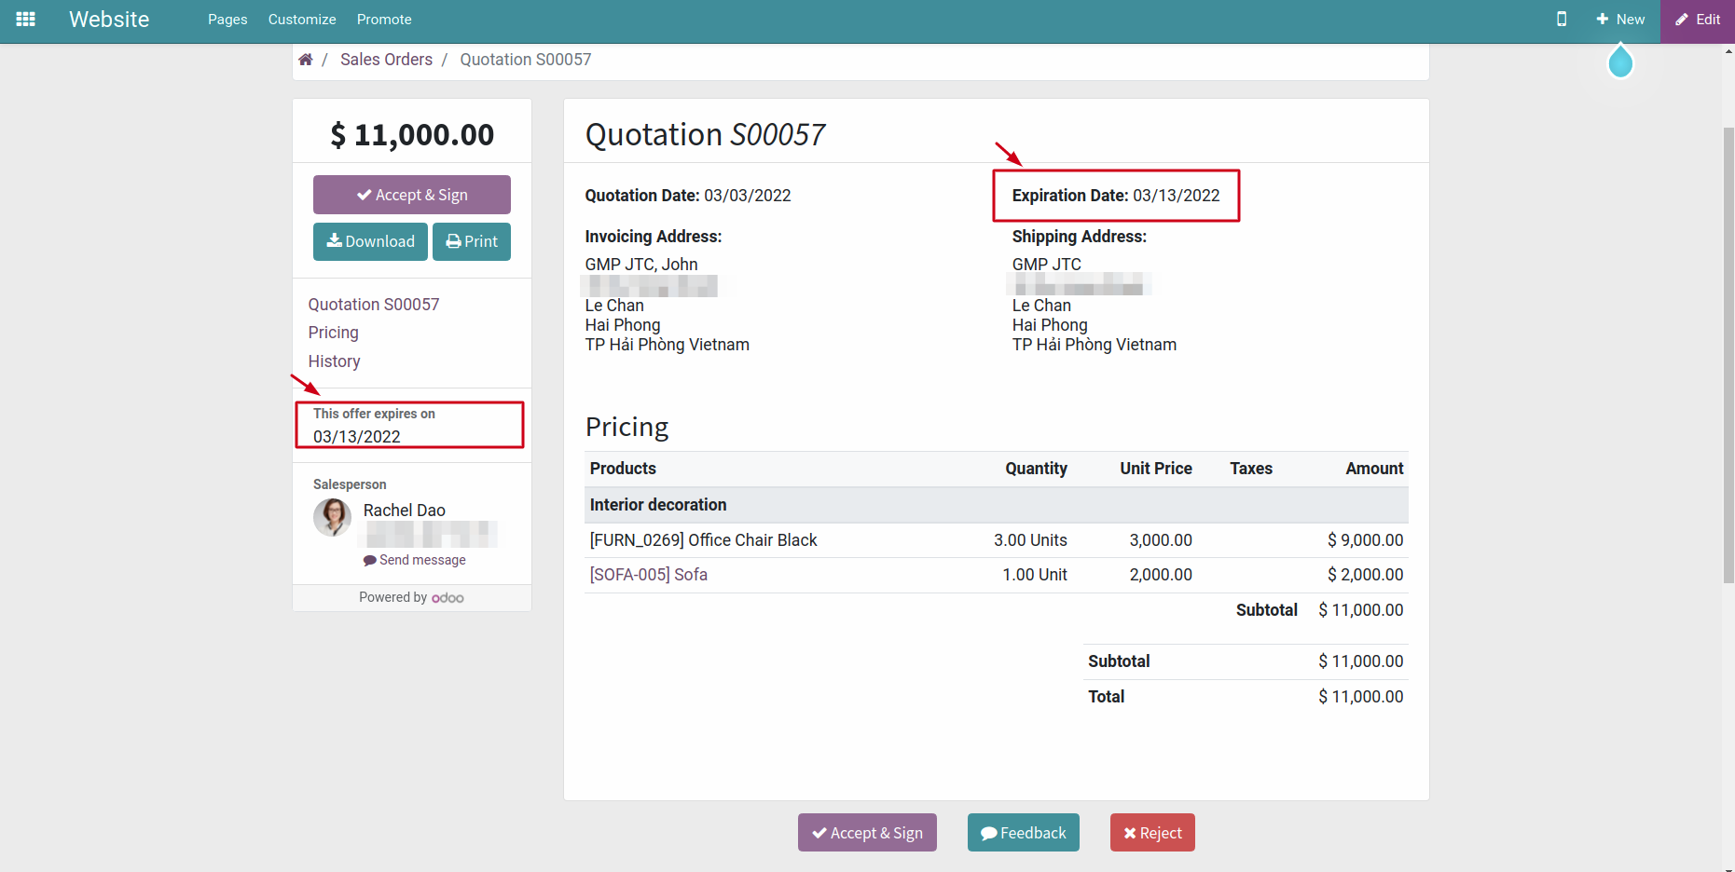Click the Reject button

click(x=1152, y=832)
